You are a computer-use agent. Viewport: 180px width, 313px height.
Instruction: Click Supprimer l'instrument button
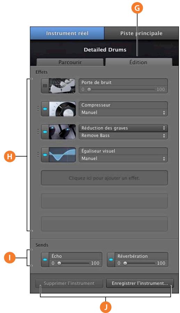click(x=69, y=283)
